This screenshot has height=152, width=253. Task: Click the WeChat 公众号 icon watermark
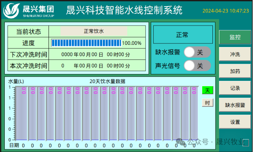(181, 142)
